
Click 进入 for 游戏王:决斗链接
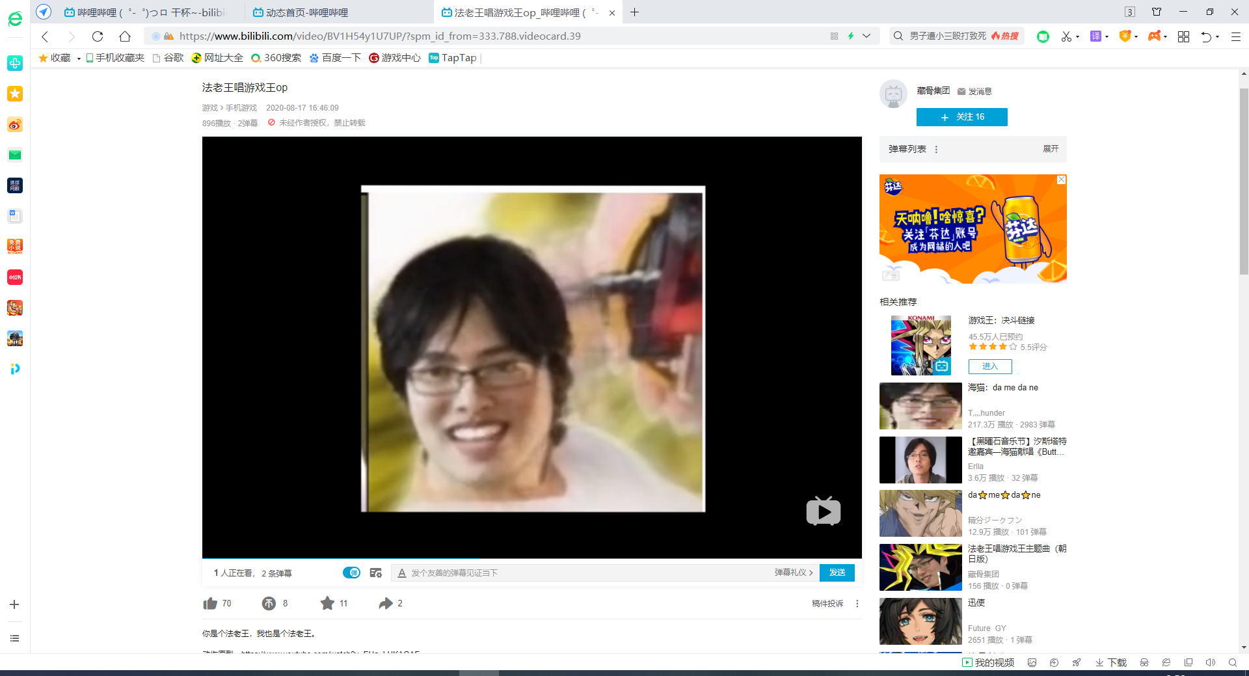(989, 366)
